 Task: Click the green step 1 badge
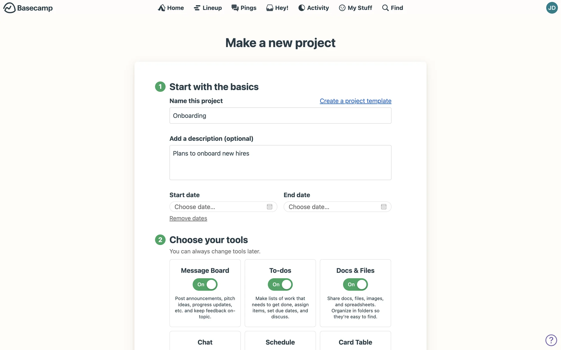click(x=160, y=87)
